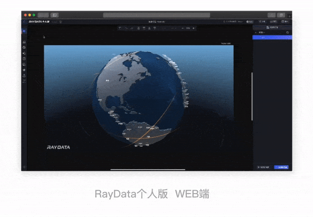Click the vertical scrollbar beside the canvas
The height and width of the screenshot is (217, 313).
coord(252,97)
